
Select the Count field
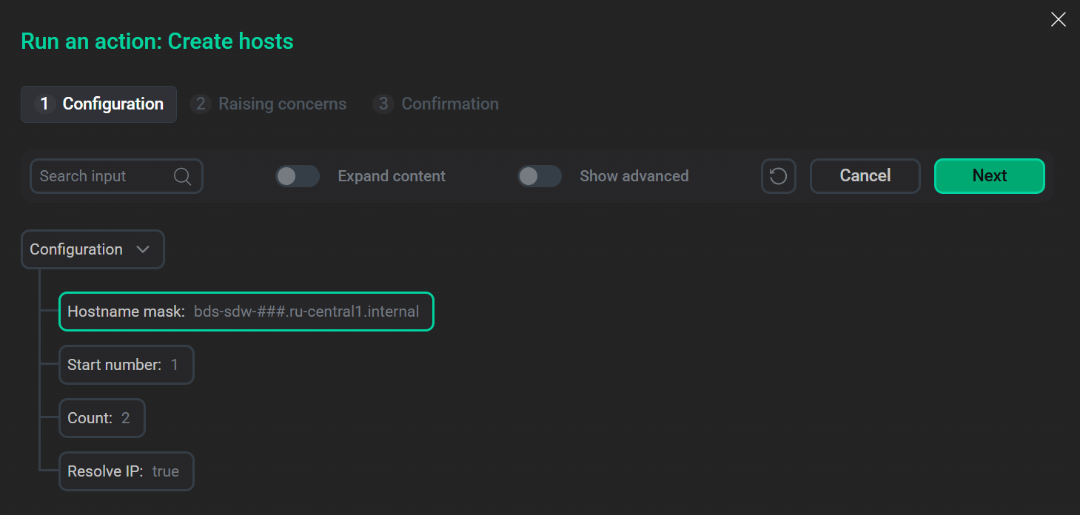pyautogui.click(x=101, y=418)
